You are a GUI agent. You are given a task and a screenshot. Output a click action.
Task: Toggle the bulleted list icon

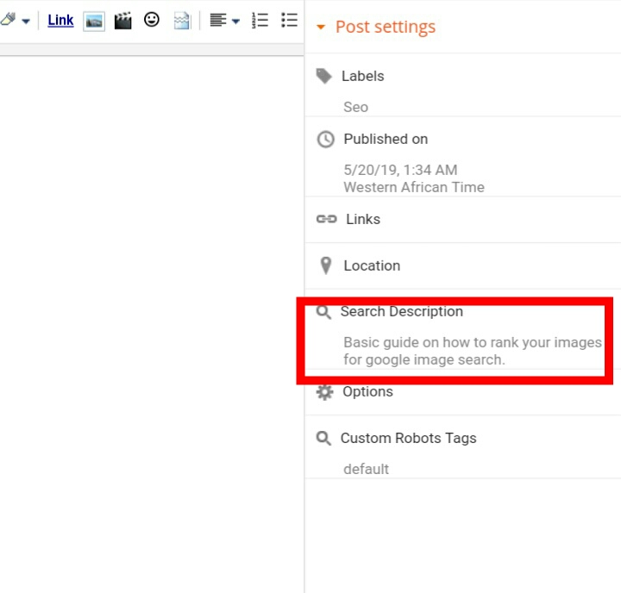coord(289,20)
